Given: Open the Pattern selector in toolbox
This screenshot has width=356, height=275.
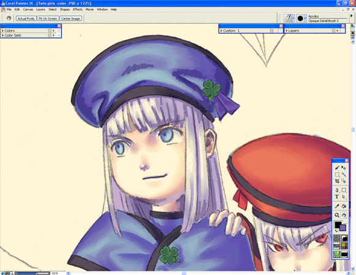Looking at the screenshot, I should click(x=336, y=246).
